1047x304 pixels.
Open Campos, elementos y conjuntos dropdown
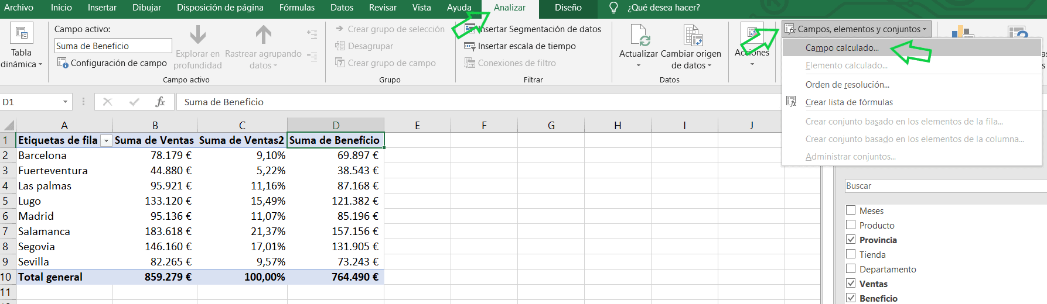pyautogui.click(x=857, y=29)
